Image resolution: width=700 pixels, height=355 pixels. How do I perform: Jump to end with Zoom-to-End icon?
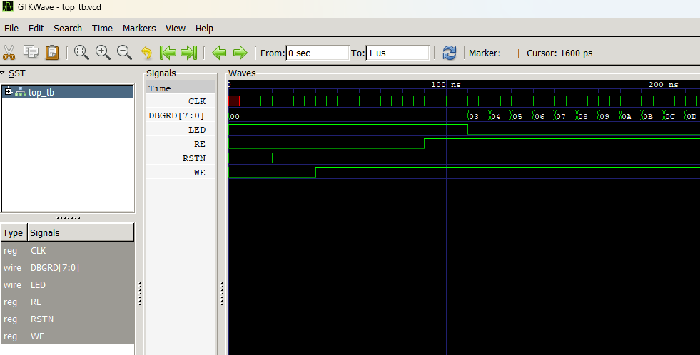tap(188, 53)
